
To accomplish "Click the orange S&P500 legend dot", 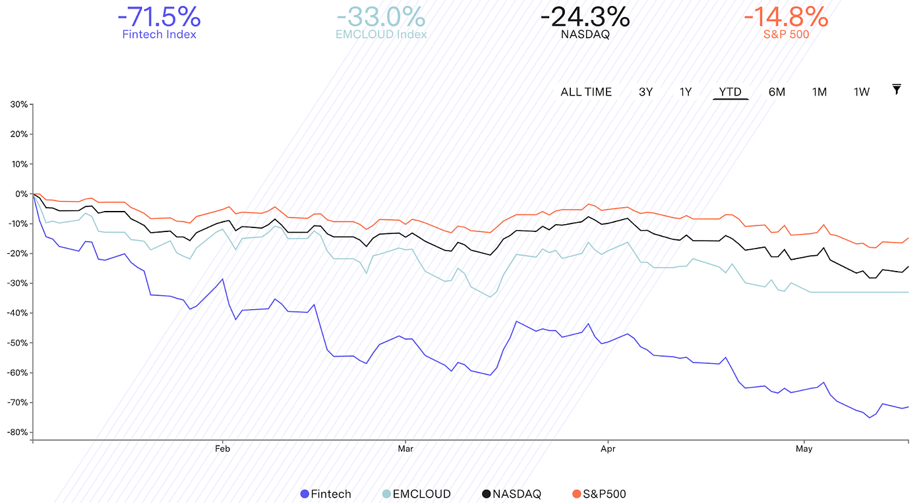I will coord(576,494).
